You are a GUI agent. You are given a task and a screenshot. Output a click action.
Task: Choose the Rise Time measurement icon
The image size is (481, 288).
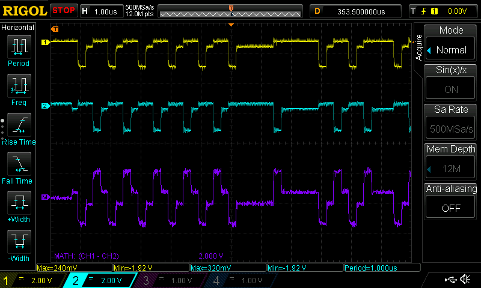[x=19, y=125]
